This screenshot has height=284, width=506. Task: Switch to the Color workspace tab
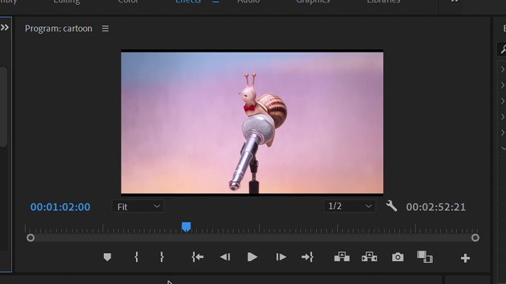tap(128, 1)
